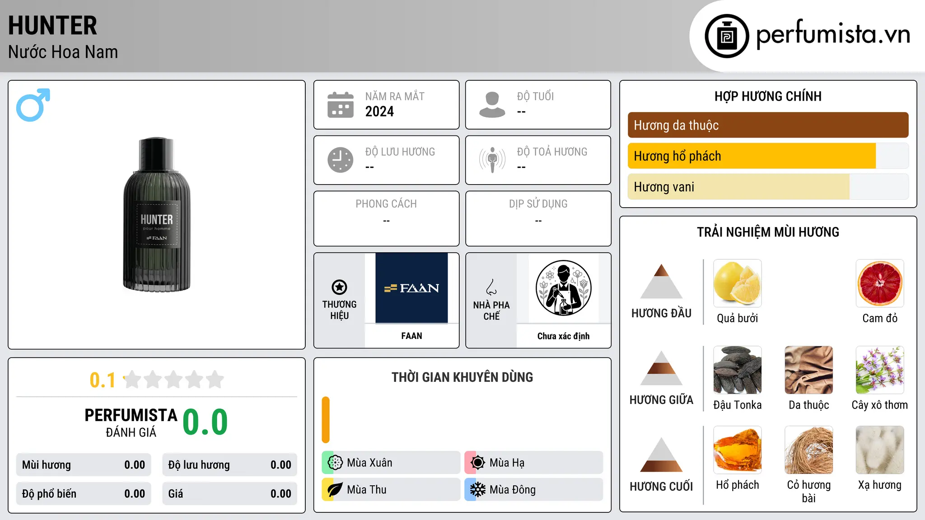Click the Hương hổ phách accord bar
Image resolution: width=925 pixels, height=520 pixels.
(768, 156)
